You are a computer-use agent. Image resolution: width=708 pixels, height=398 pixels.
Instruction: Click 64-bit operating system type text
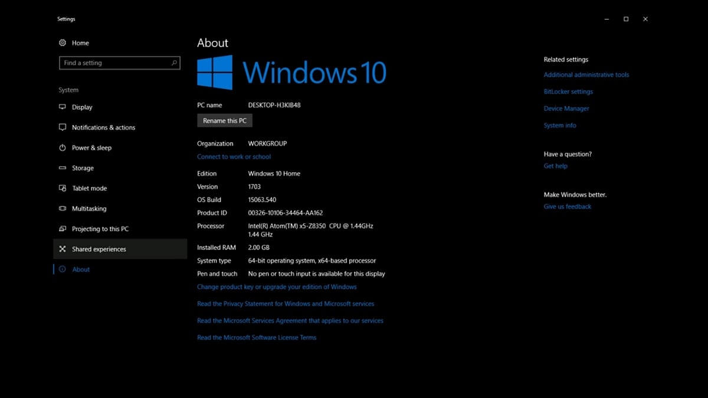pyautogui.click(x=312, y=261)
